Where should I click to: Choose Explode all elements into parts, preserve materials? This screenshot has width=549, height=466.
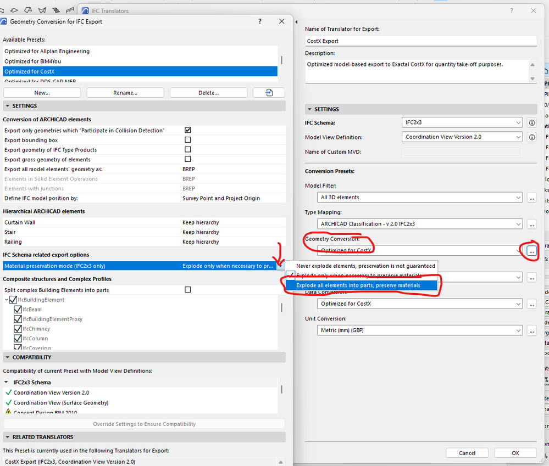(x=362, y=285)
